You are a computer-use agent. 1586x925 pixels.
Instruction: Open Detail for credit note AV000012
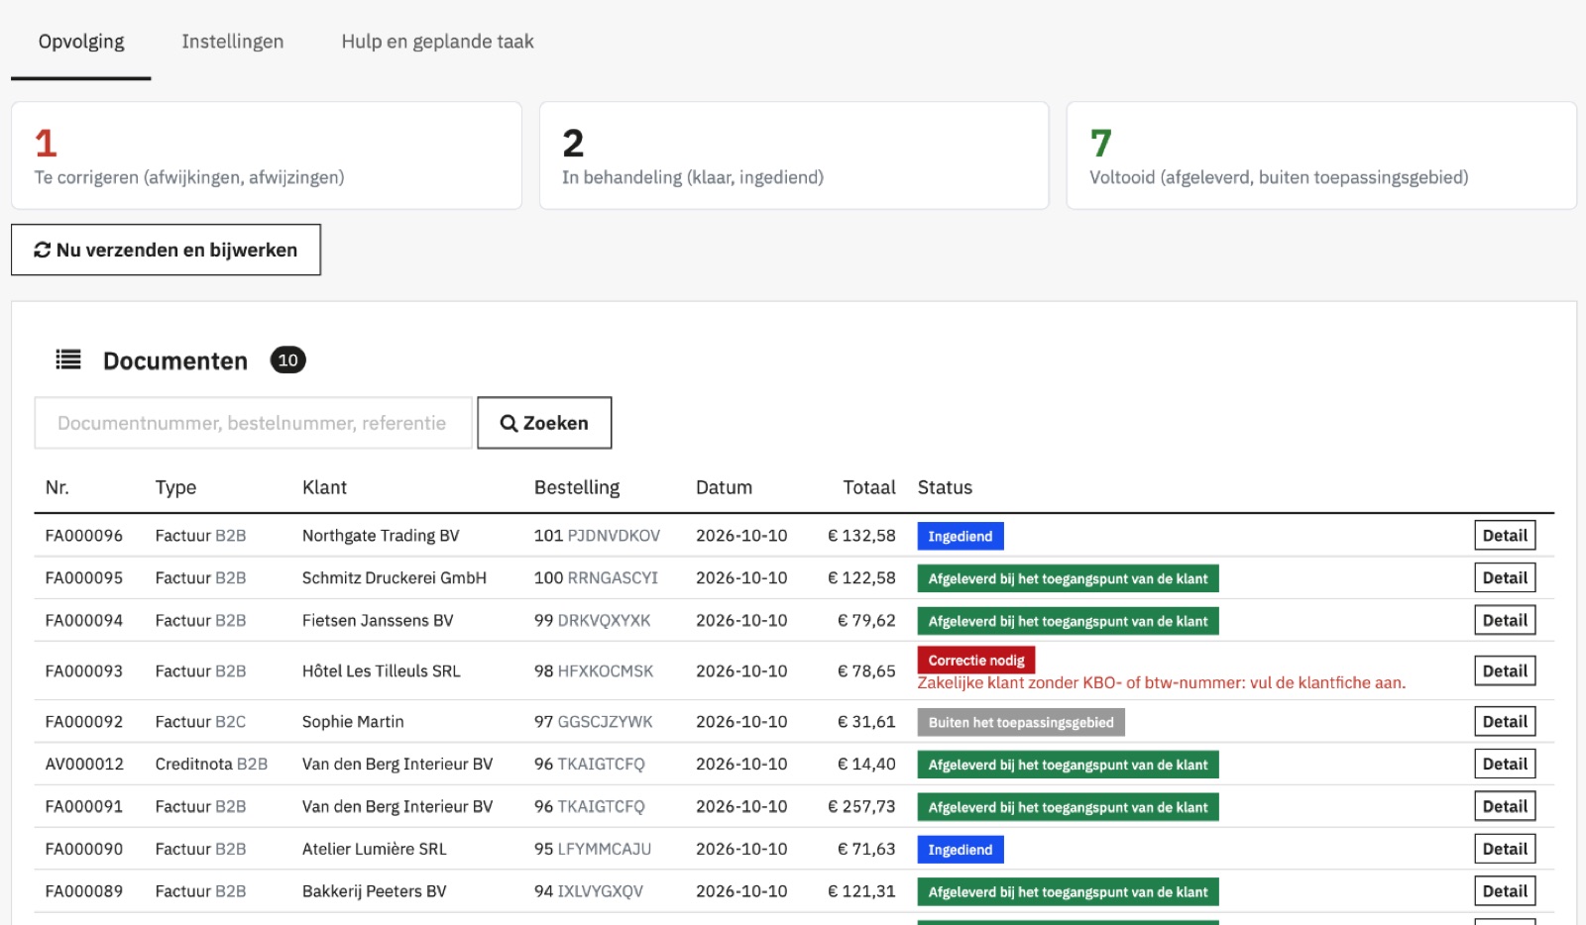pyautogui.click(x=1505, y=765)
